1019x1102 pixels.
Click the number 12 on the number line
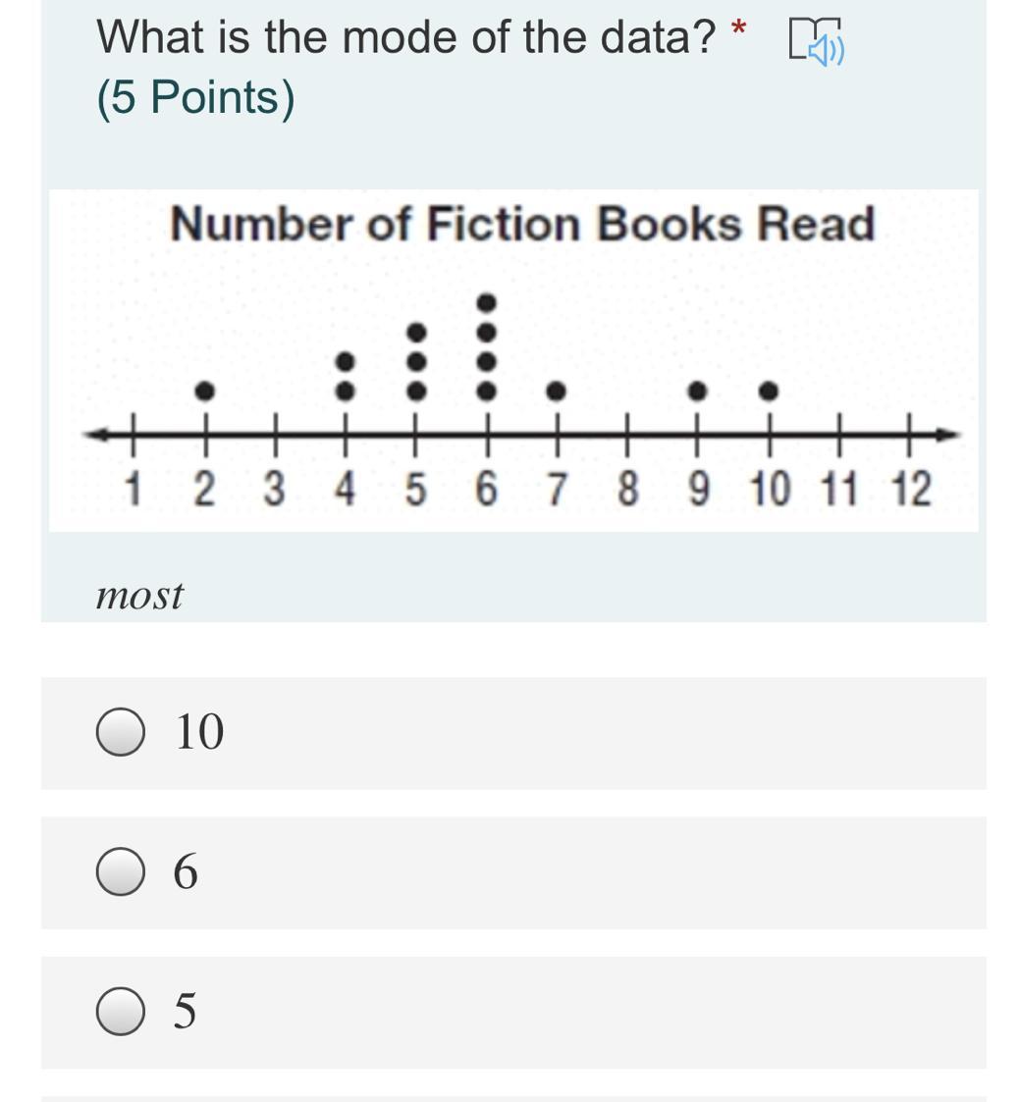click(x=911, y=489)
